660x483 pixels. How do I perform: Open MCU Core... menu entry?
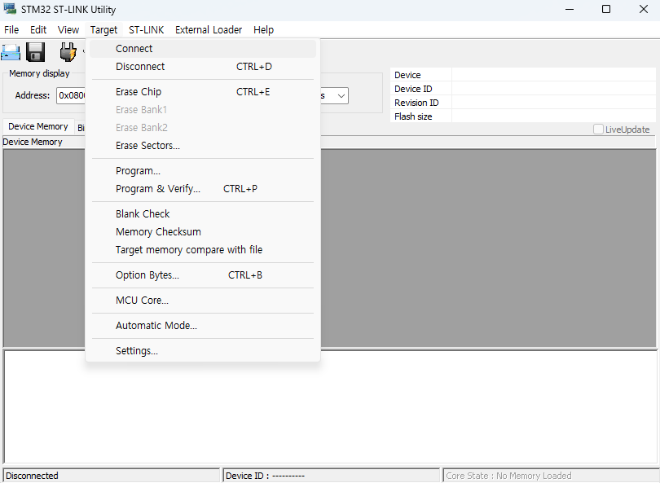tap(203, 301)
